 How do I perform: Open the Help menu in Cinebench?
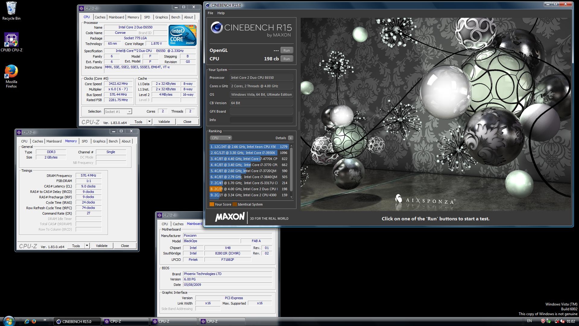(221, 13)
